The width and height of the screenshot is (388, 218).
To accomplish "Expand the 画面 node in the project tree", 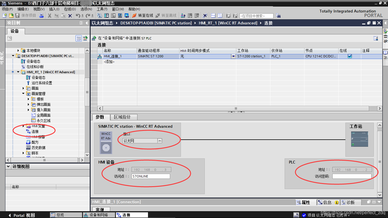I will (23, 88).
